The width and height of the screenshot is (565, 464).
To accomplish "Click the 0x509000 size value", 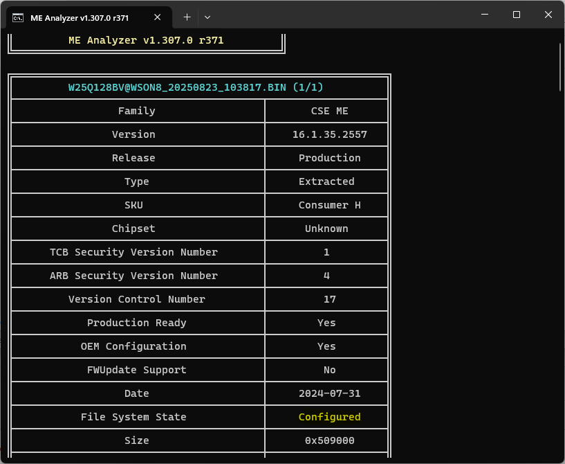I will [329, 440].
